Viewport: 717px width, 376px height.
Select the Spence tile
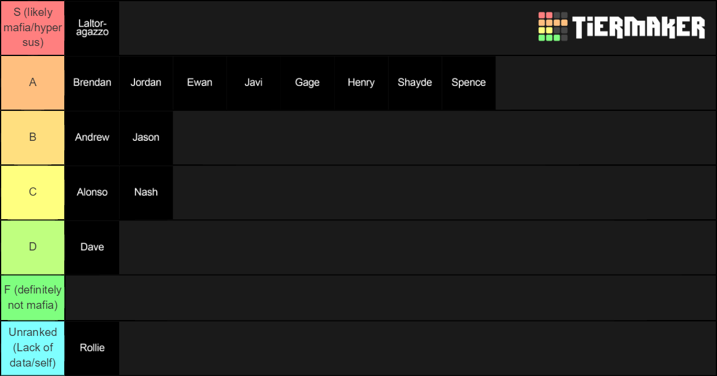(468, 83)
